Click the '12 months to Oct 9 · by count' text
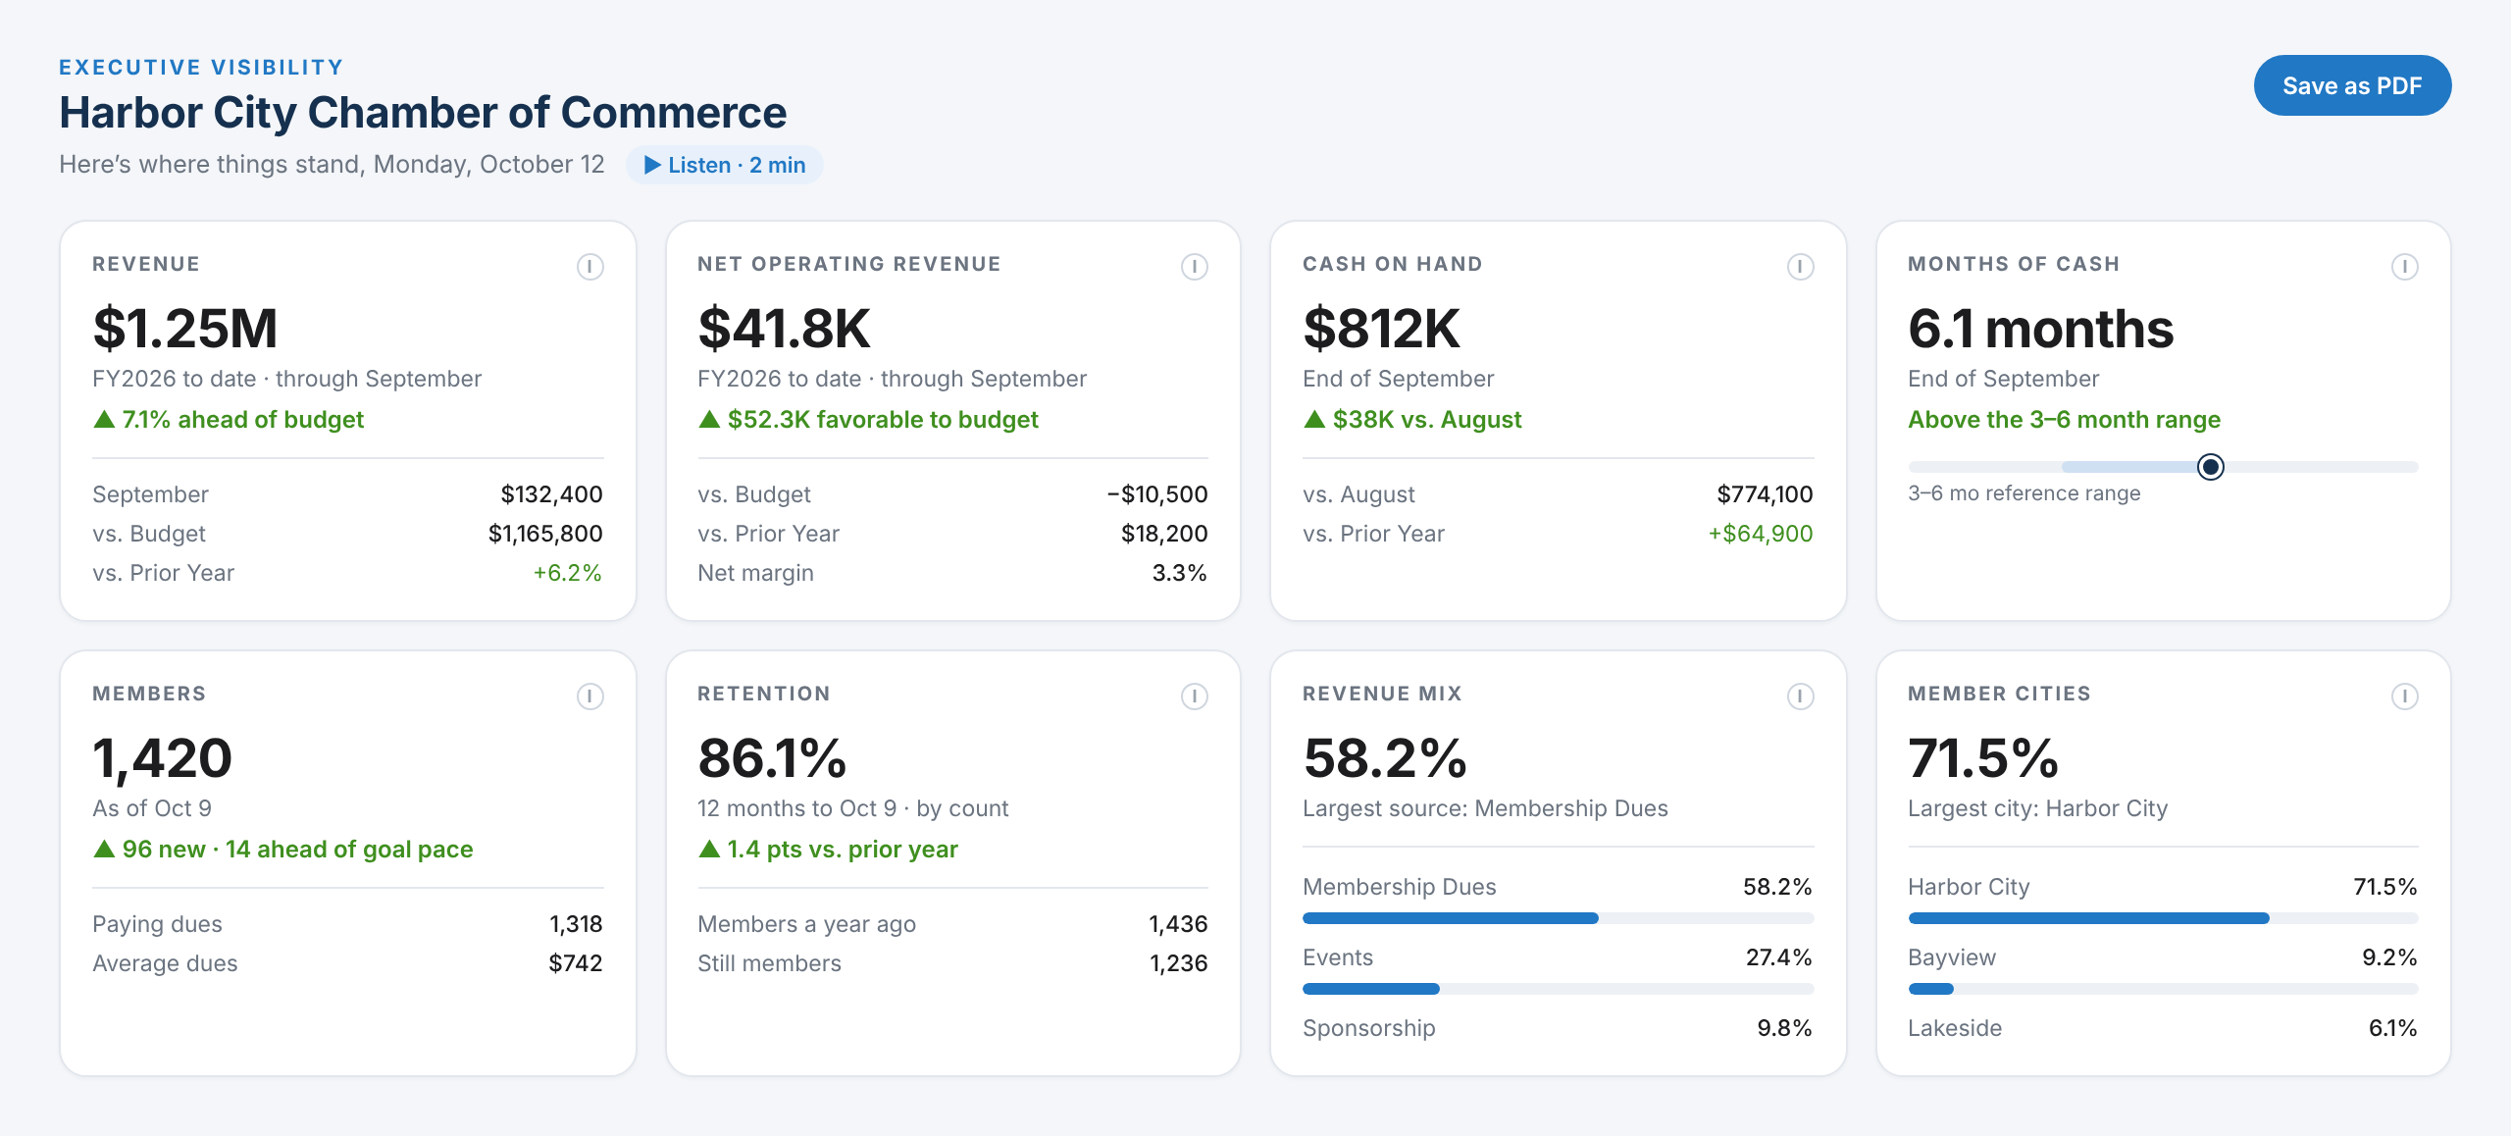Image resolution: width=2511 pixels, height=1136 pixels. pyautogui.click(x=852, y=808)
